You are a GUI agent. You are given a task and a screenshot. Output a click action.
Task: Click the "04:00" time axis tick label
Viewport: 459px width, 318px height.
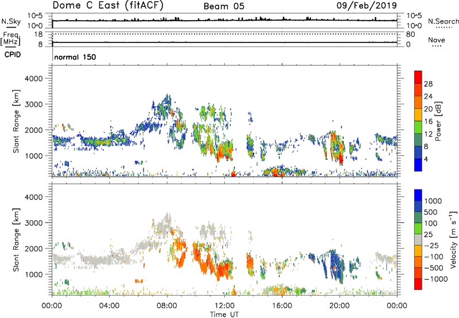pos(109,306)
